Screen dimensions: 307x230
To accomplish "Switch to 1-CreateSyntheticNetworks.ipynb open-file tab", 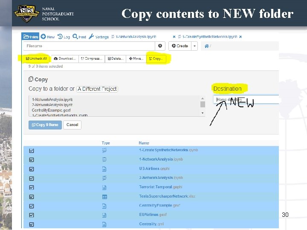I will (x=208, y=37).
